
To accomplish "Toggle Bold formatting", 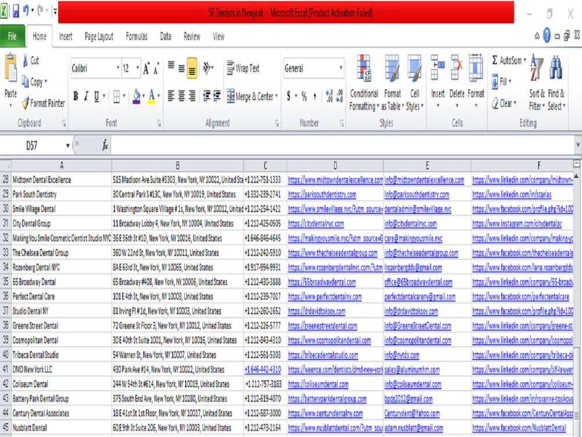I will point(76,96).
